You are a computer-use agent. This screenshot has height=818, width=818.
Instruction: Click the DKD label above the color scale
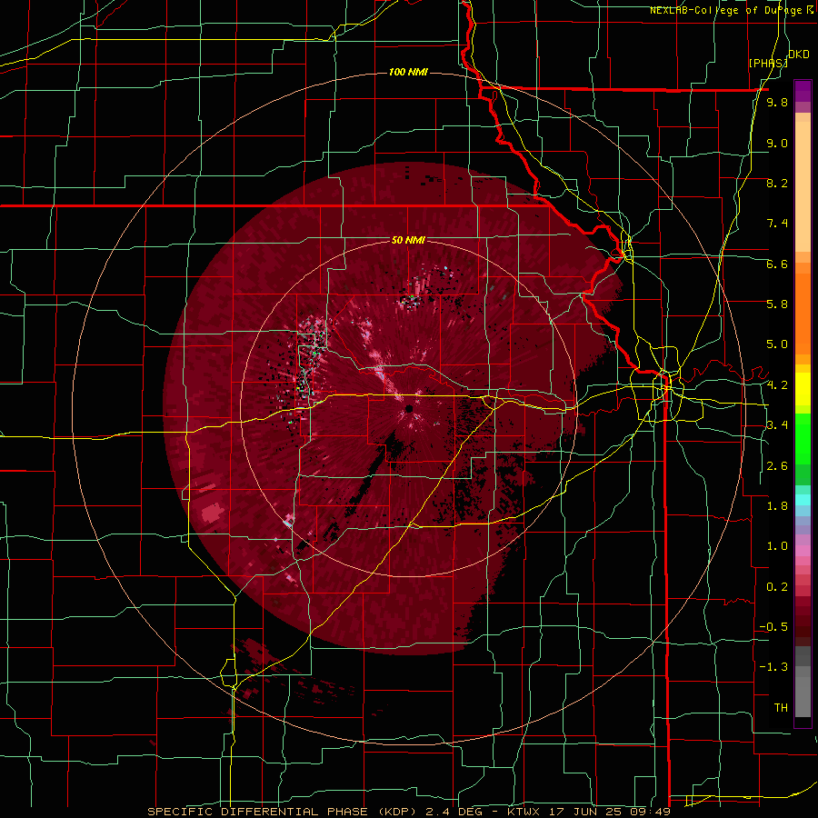pos(799,55)
